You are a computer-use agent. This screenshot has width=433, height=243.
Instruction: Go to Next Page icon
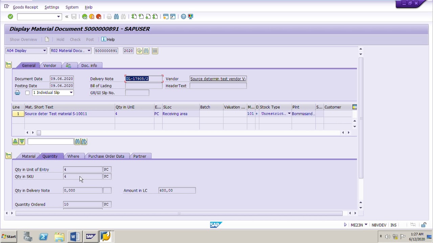(148, 17)
